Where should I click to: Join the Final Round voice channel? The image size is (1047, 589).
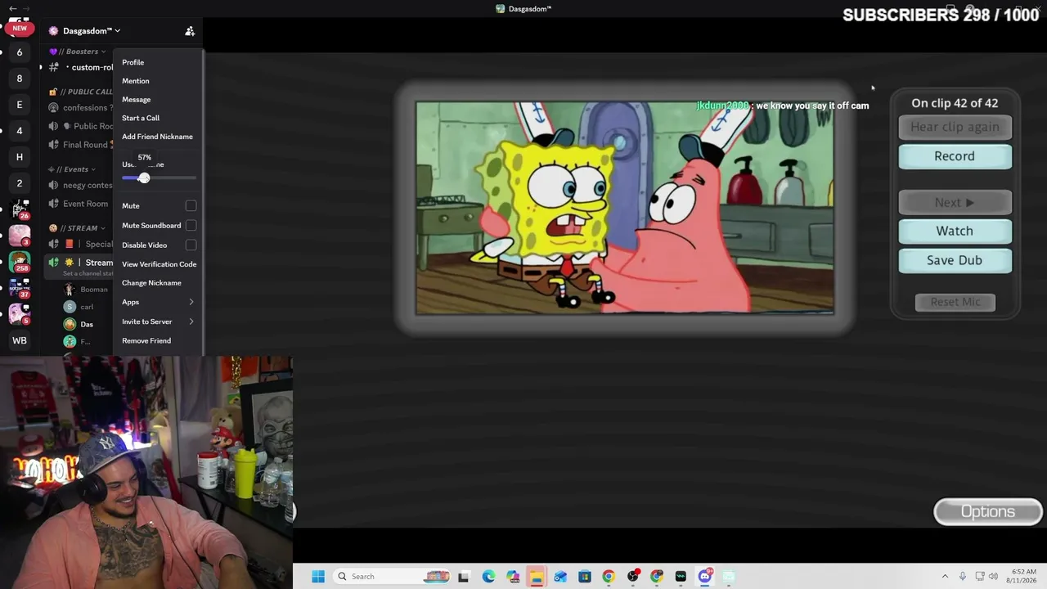pos(80,145)
